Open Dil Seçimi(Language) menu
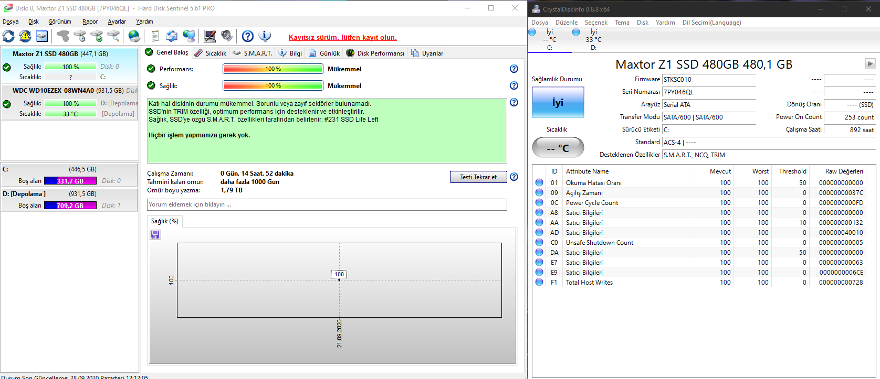This screenshot has height=379, width=880. click(x=712, y=23)
